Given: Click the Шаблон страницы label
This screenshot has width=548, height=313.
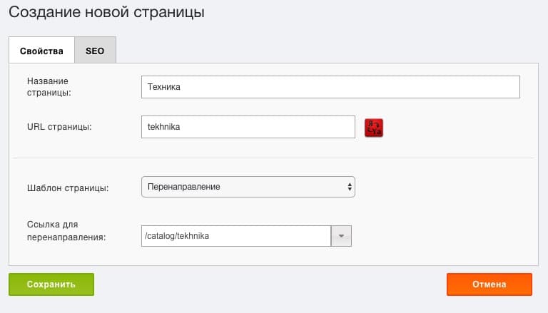Looking at the screenshot, I should click(68, 188).
